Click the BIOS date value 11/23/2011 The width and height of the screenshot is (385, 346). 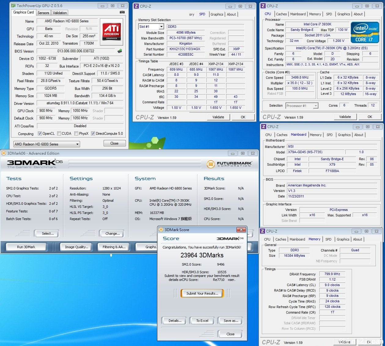click(x=332, y=196)
